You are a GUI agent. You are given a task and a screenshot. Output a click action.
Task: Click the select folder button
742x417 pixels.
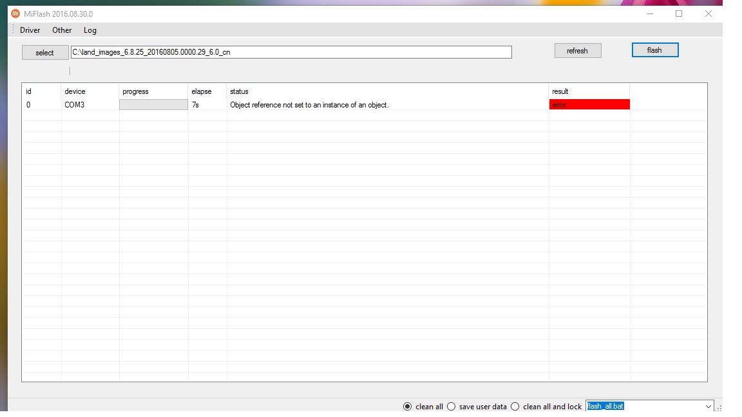[44, 53]
